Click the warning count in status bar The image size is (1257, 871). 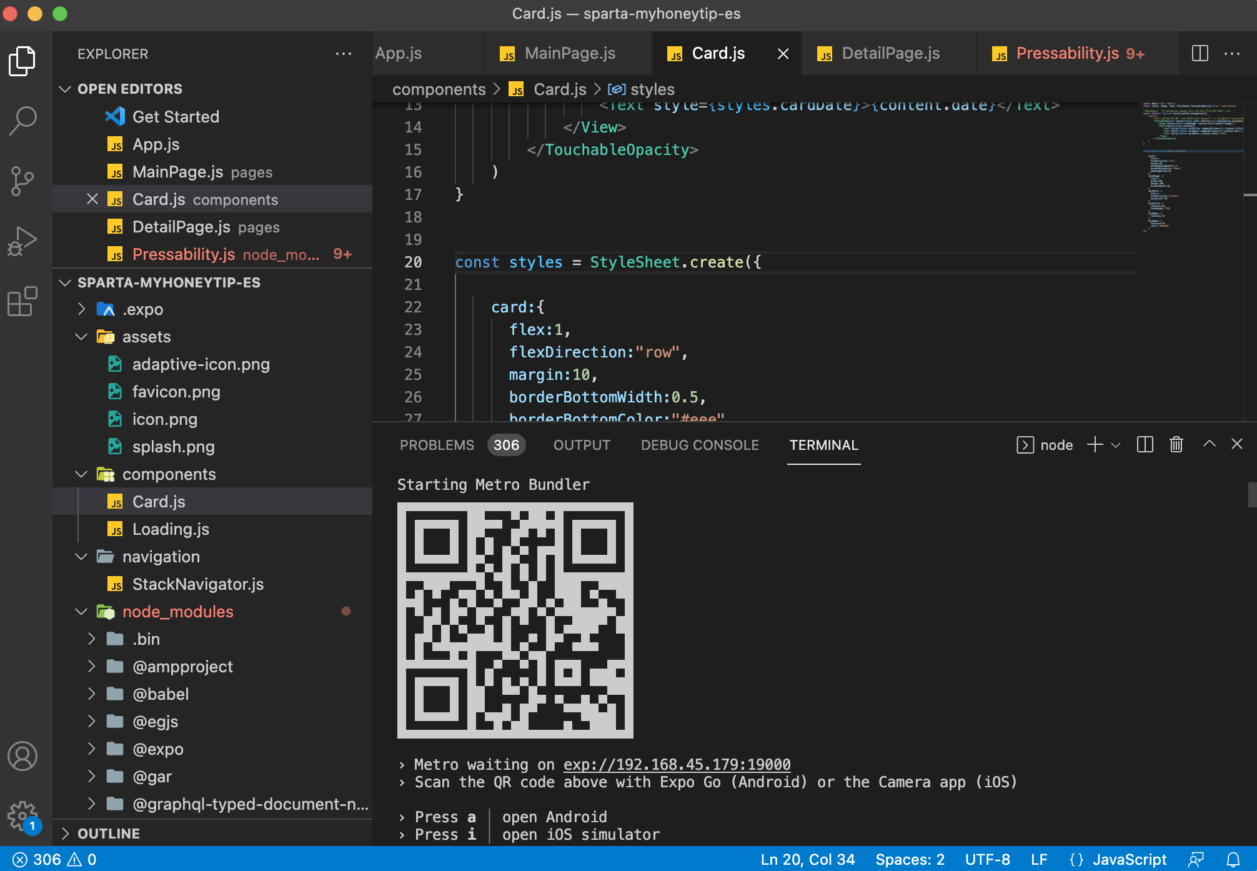(x=82, y=860)
